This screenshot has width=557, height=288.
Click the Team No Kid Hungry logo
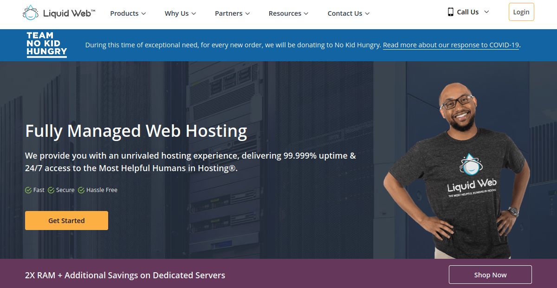click(x=46, y=45)
